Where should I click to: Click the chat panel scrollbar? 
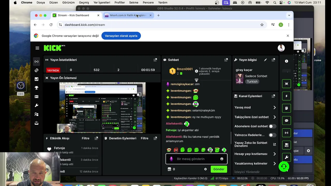231,138
